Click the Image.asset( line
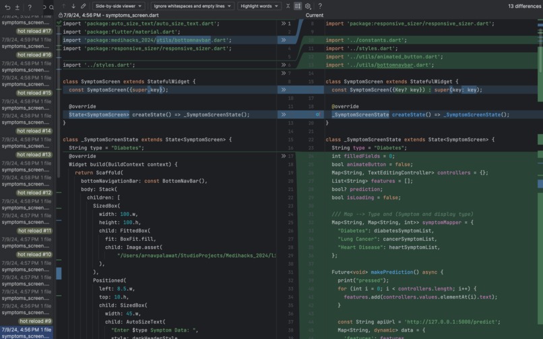This screenshot has width=543, height=339. pos(133,248)
